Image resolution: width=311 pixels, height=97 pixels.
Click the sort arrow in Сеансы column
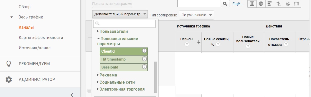(x=199, y=42)
